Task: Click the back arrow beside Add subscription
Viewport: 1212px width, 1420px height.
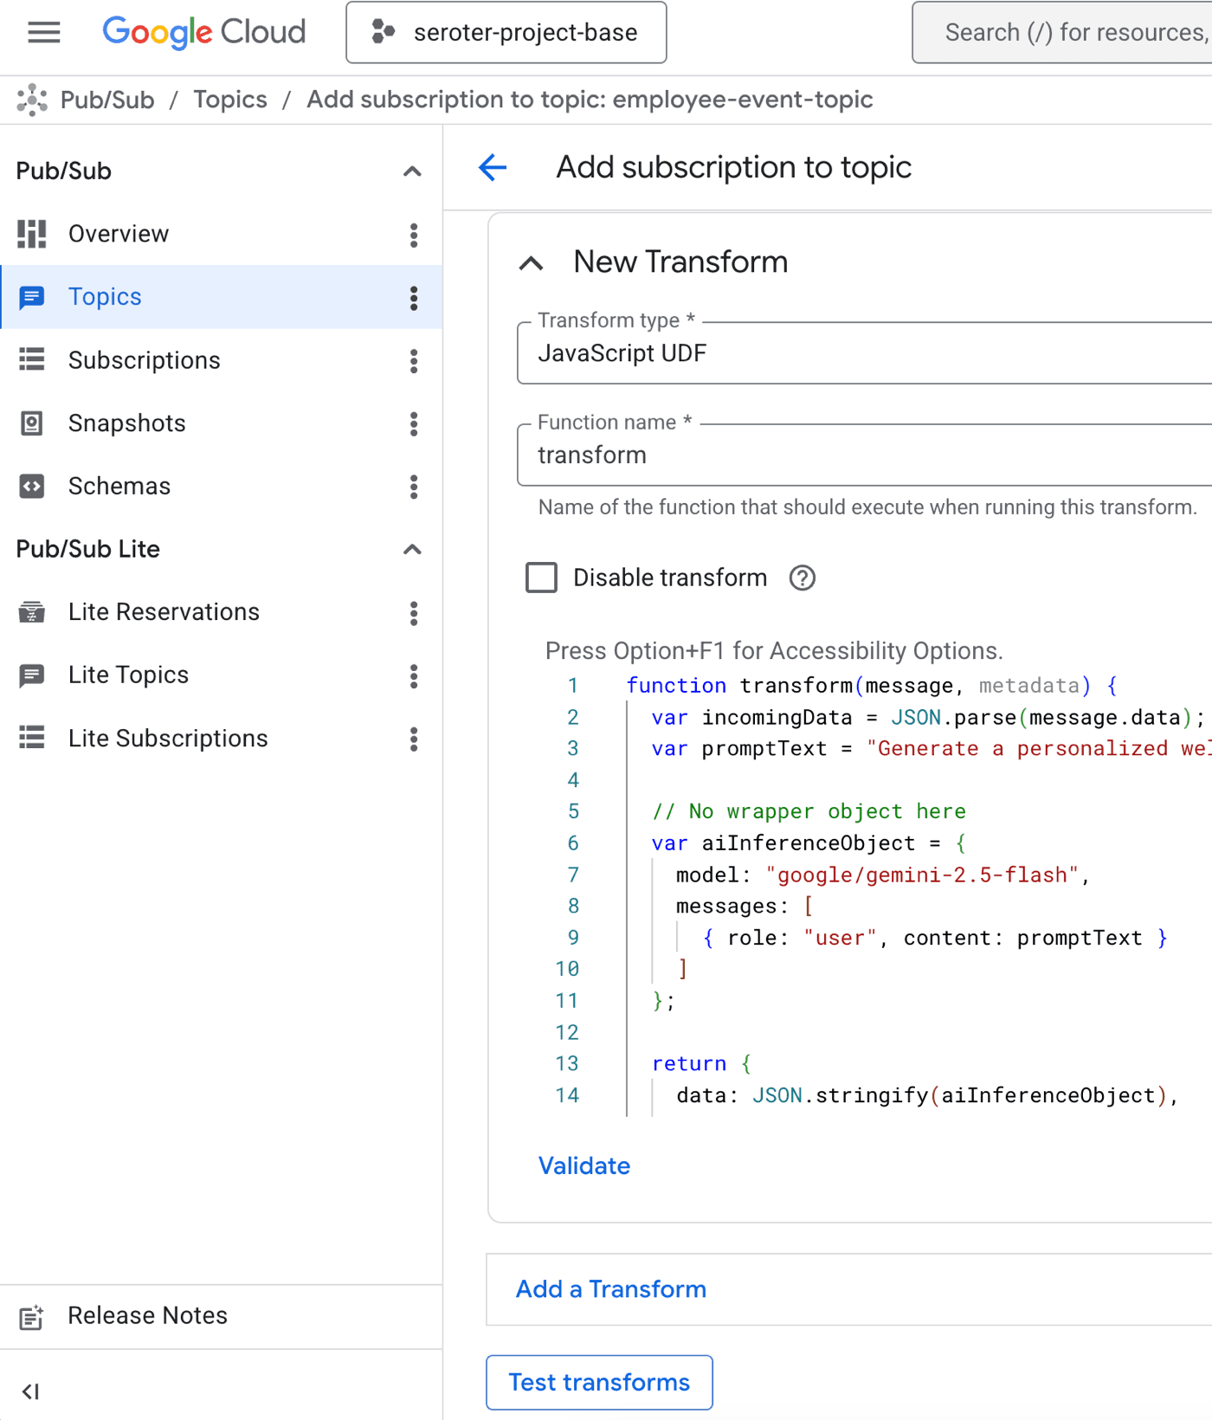Action: coord(493,167)
